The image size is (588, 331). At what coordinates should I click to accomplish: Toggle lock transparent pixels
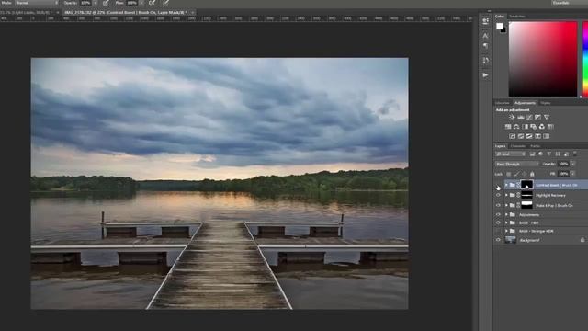[508, 174]
